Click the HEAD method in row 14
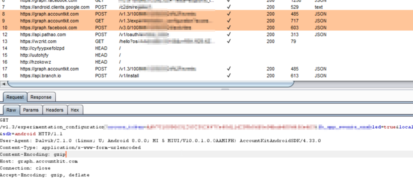413x189 pixels. click(x=101, y=48)
